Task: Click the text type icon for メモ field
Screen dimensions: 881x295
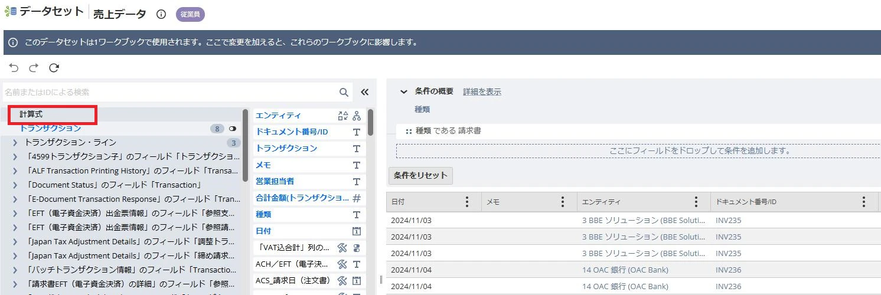Action: tap(356, 165)
